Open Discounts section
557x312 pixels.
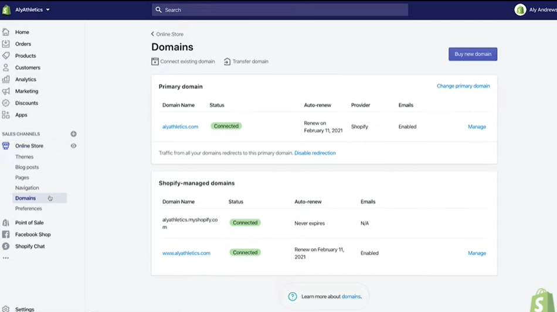point(26,103)
